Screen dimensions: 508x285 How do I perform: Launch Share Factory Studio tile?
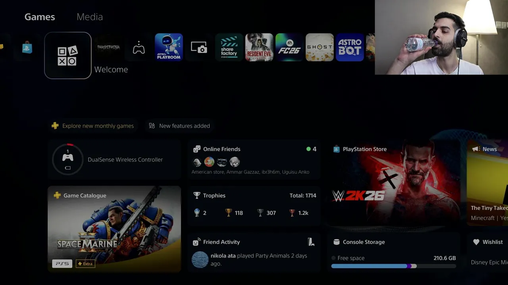(229, 47)
